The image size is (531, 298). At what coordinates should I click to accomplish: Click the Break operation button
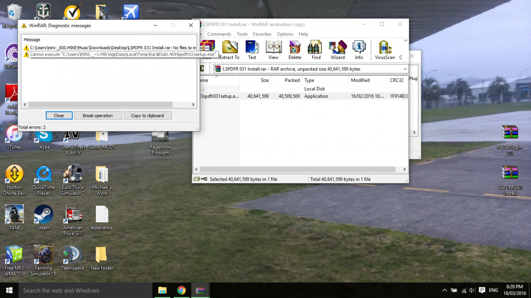(98, 115)
